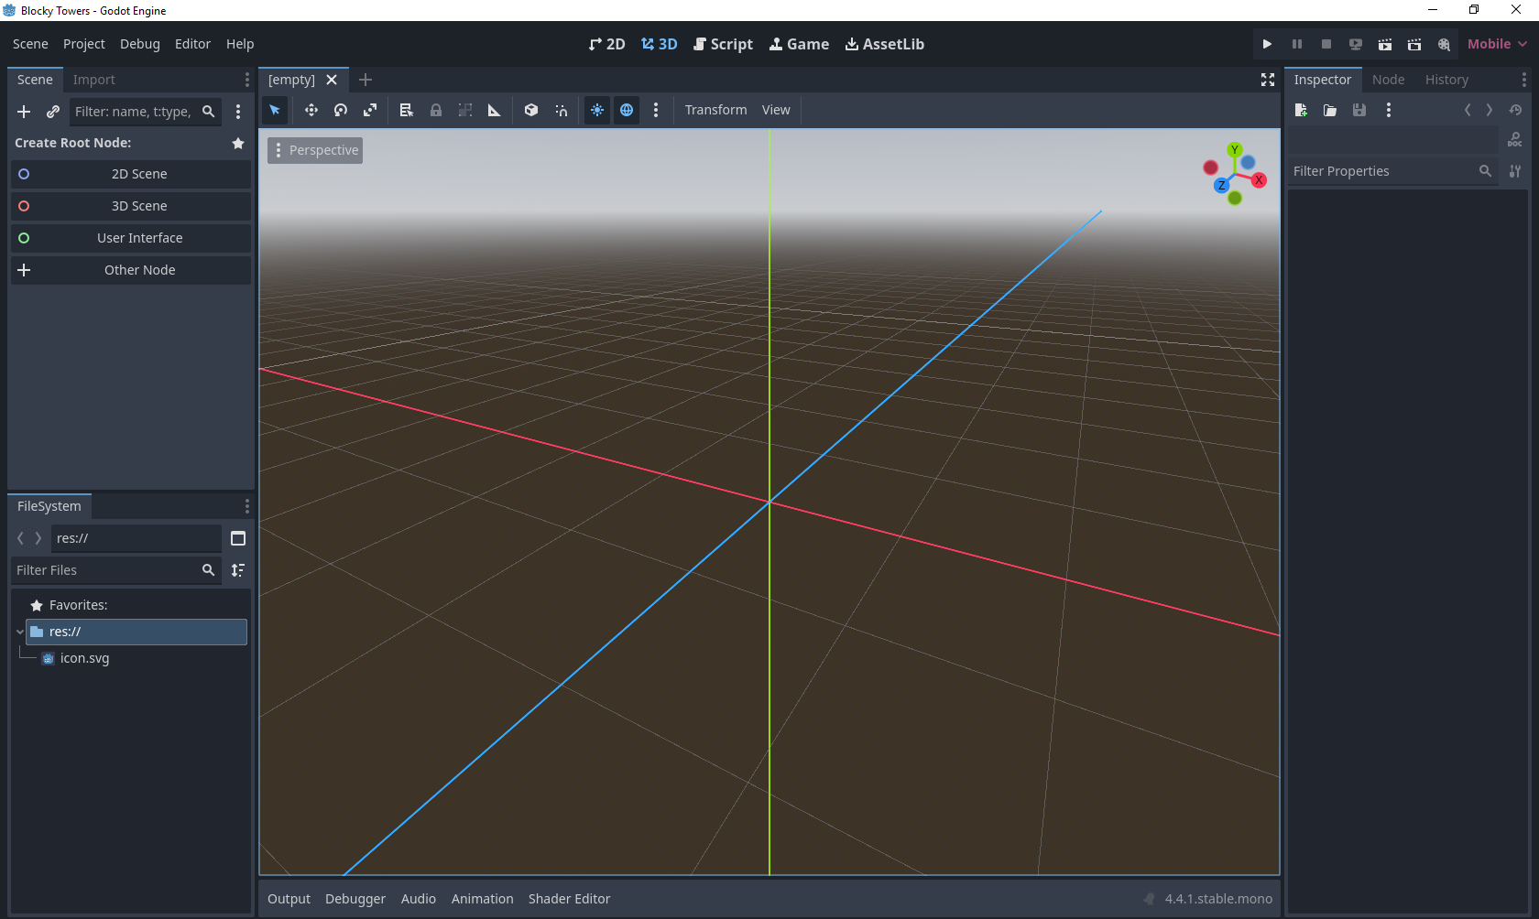Activate the Move Mode tool
This screenshot has height=919, width=1539.
(311, 110)
